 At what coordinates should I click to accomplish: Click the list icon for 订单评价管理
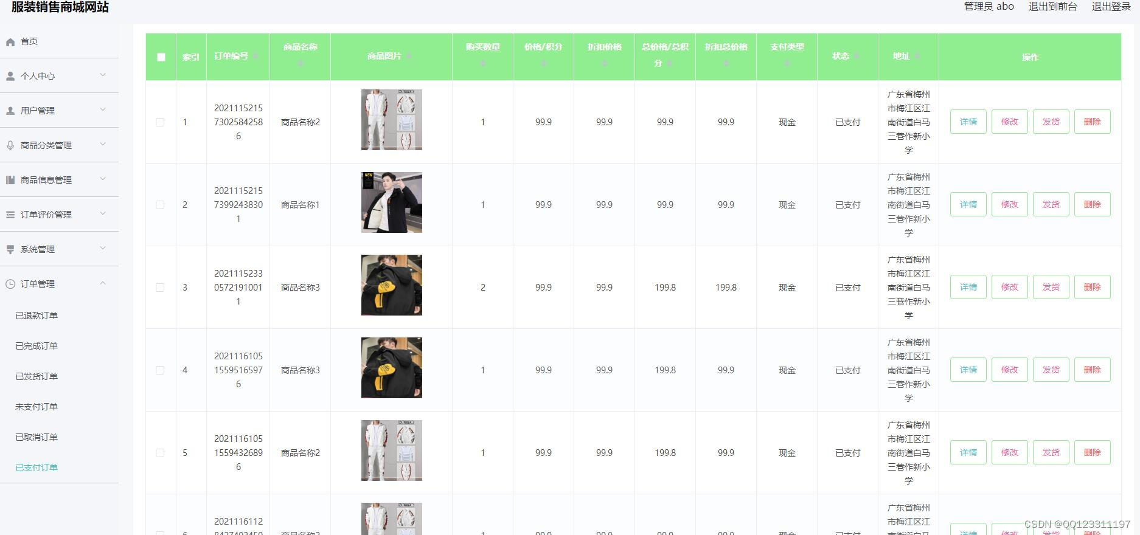pos(10,215)
